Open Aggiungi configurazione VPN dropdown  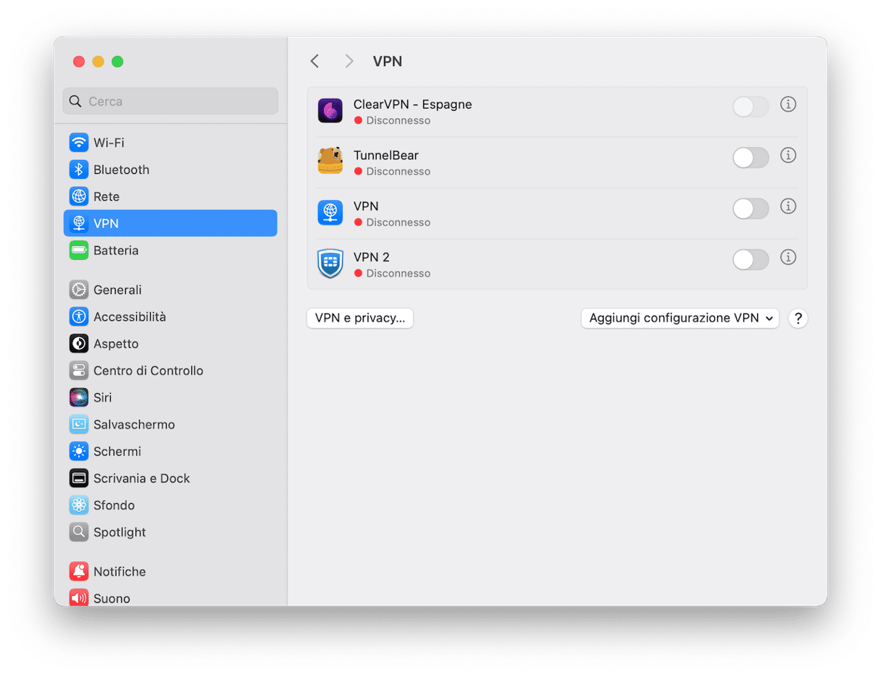coord(680,319)
